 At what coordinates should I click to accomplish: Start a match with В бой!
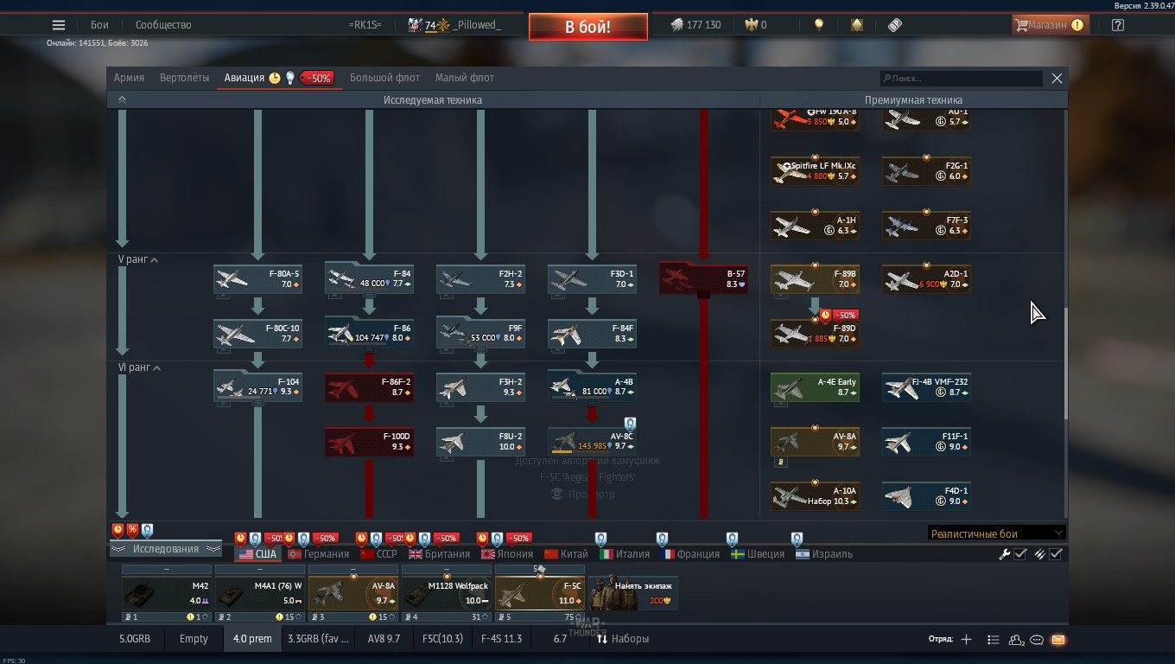click(587, 27)
